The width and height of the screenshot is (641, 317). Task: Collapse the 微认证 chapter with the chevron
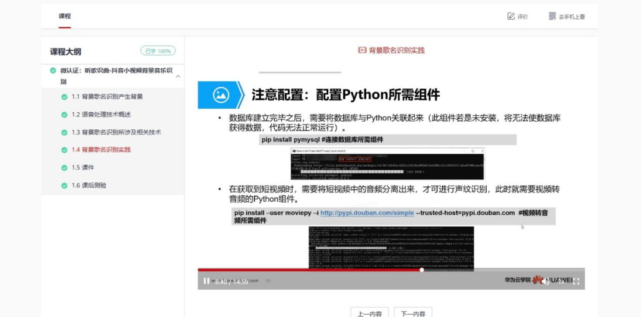point(178,76)
